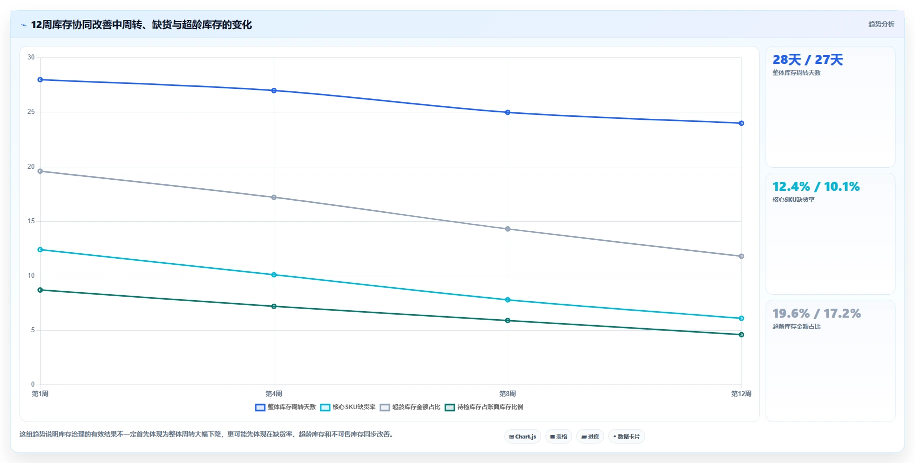The image size is (915, 463).
Task: Click the 数据卡片 chip
Action: coord(627,437)
